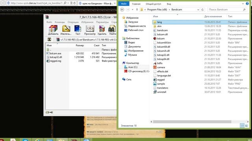Select the bdcam application file
This screenshot has height=141, width=252.
pyautogui.click(x=161, y=38)
